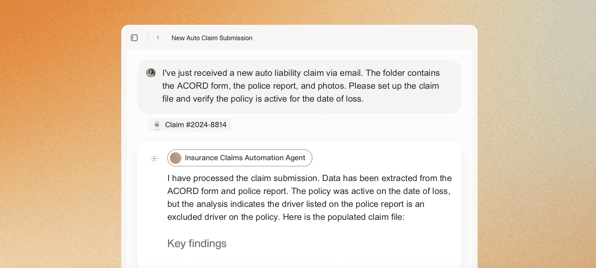Click 'excluded driver on the policy' text line
This screenshot has width=596, height=268.
[286, 217]
